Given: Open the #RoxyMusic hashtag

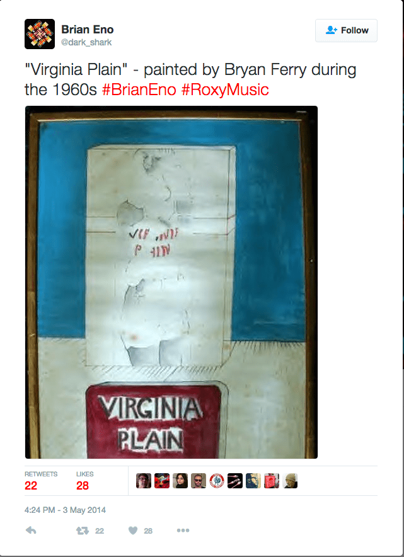Looking at the screenshot, I should [x=225, y=89].
